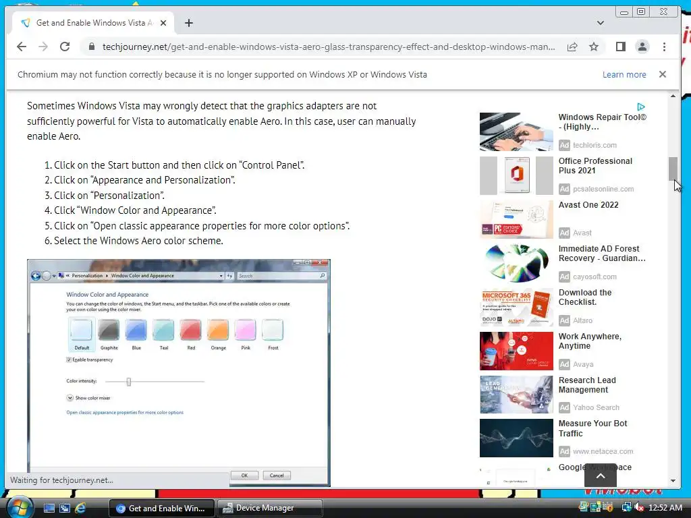The image size is (691, 518).
Task: Open the new tab plus button
Action: tap(189, 23)
